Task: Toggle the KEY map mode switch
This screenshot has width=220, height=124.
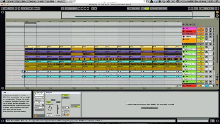Action: [x=196, y=8]
